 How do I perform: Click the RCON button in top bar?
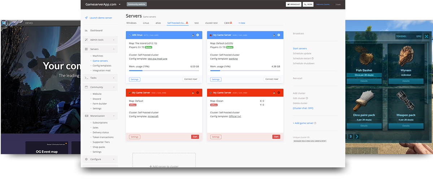(x=308, y=4)
